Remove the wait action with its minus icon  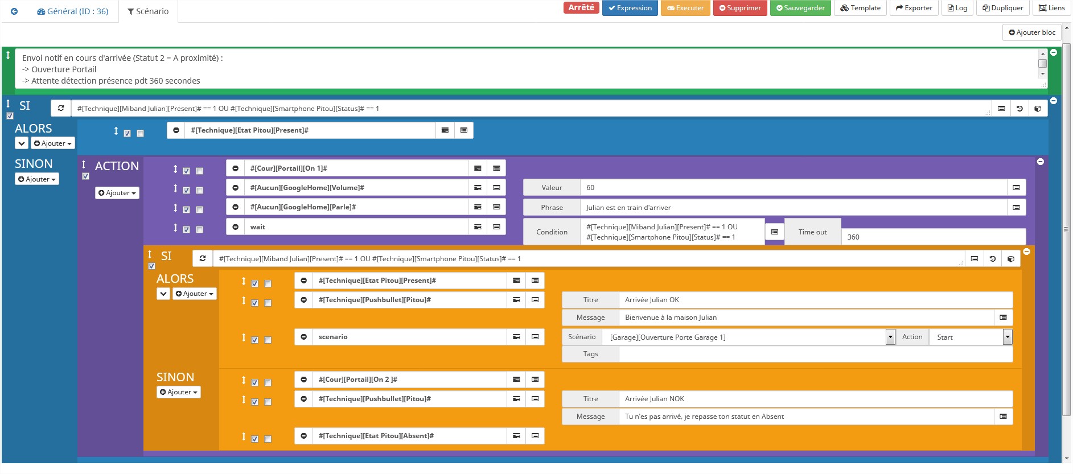pyautogui.click(x=235, y=227)
